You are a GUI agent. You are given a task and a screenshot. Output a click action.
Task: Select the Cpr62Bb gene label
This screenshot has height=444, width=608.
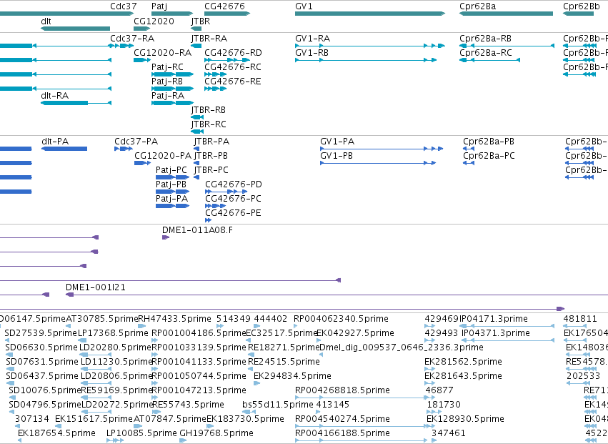coord(582,6)
